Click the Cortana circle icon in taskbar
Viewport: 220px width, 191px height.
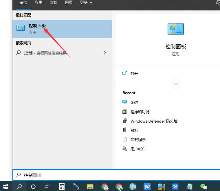point(33,187)
